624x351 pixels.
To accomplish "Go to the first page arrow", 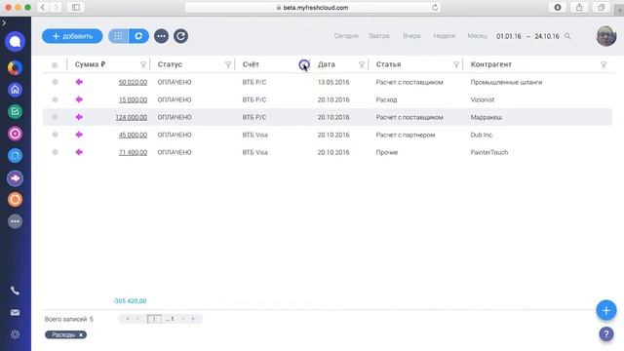I will tap(128, 319).
